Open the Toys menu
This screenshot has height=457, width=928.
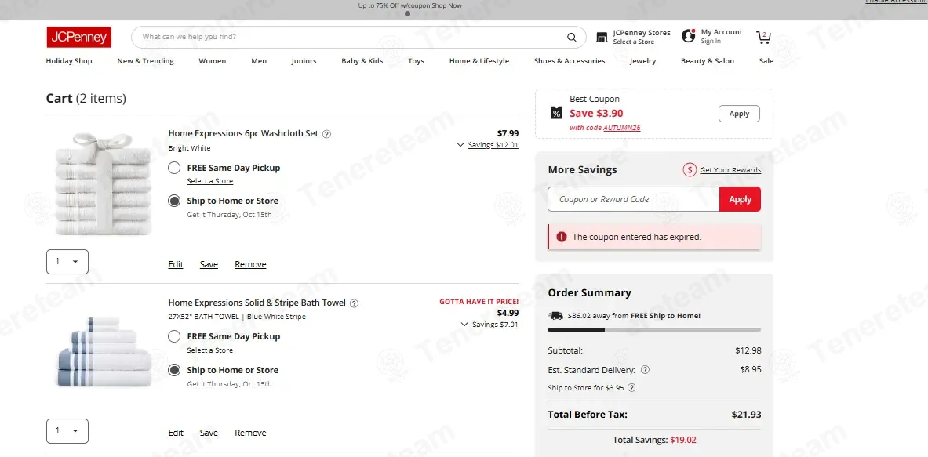click(416, 61)
